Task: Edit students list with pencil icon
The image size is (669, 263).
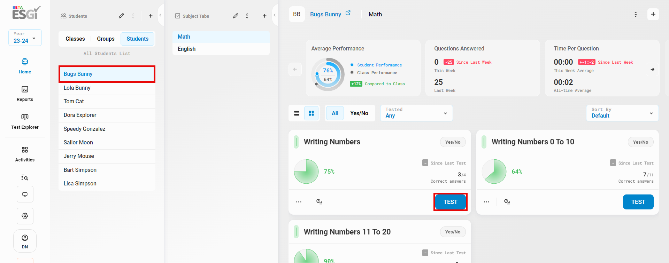Action: [x=121, y=16]
